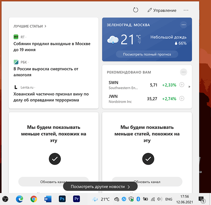Click taskbar weather widget 21°C
Screen dimensions: 211x205
[x=101, y=199]
